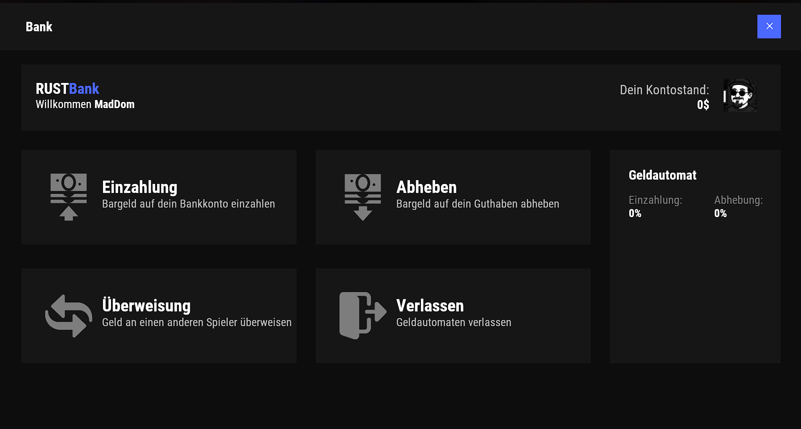Click the MadDom player avatar

point(740,95)
